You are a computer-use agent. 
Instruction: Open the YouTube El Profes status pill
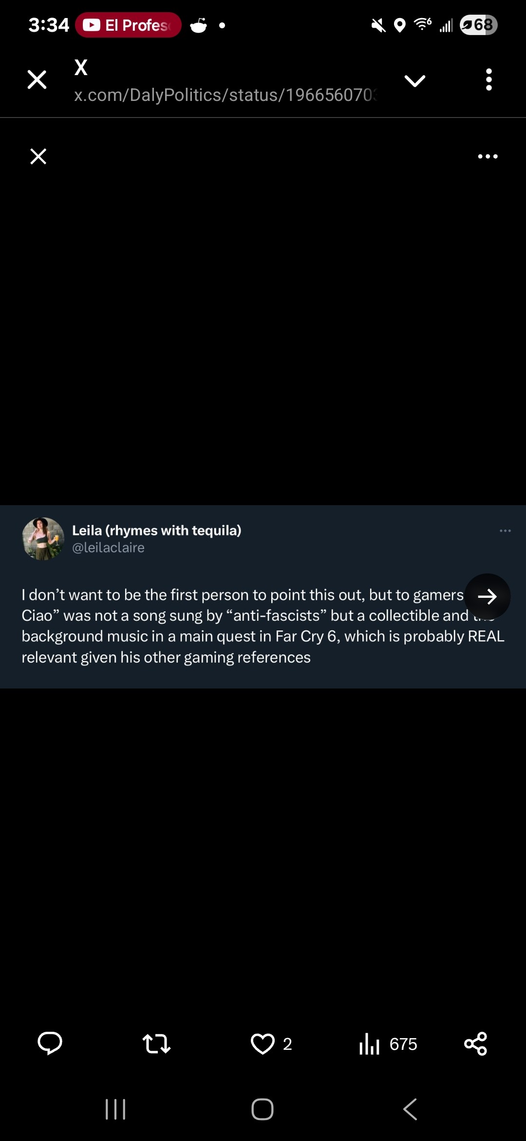click(x=128, y=25)
